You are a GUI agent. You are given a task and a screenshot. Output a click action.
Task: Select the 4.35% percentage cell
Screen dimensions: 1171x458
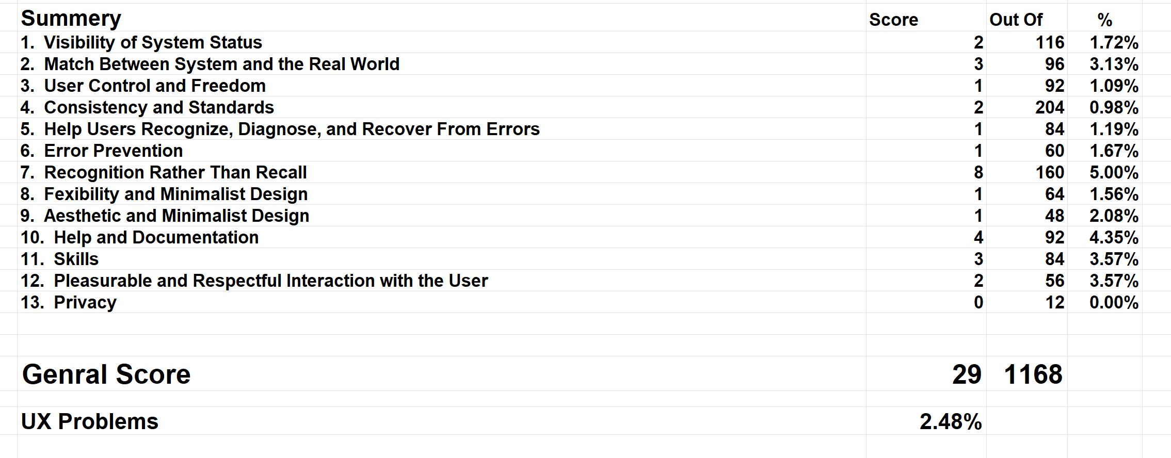click(1114, 237)
